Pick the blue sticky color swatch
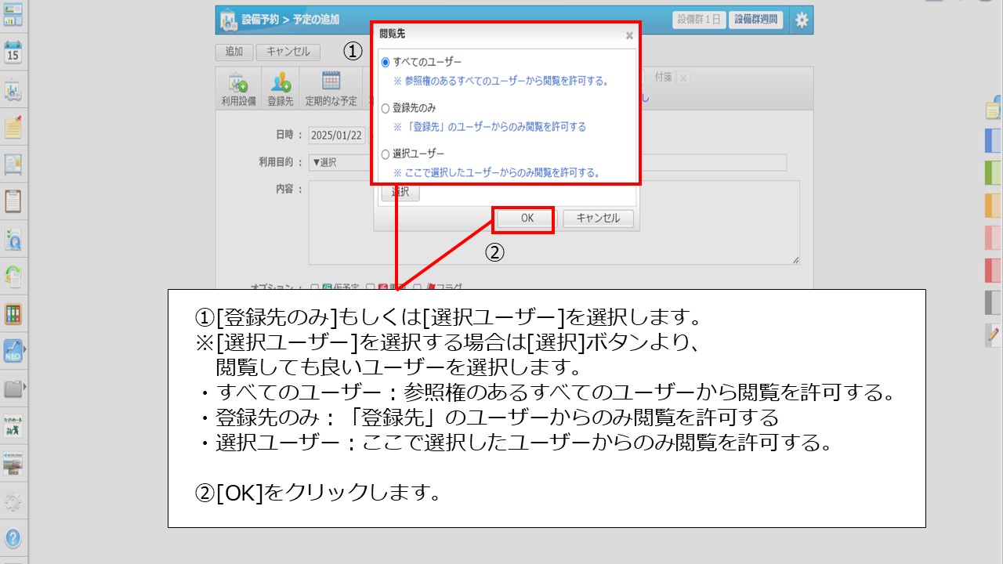This screenshot has height=564, width=1003. (993, 139)
